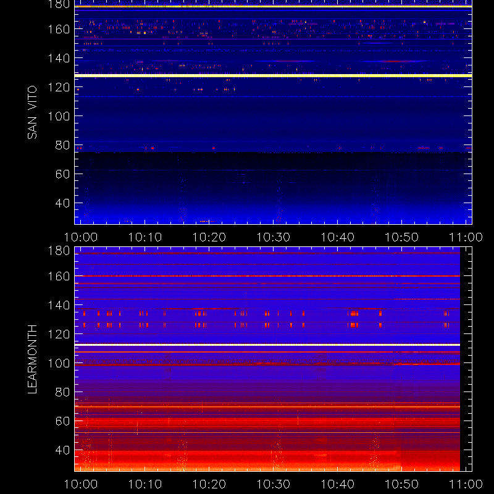
Task: Click the black data gap at Learmonth's right edge
Action: [466, 359]
